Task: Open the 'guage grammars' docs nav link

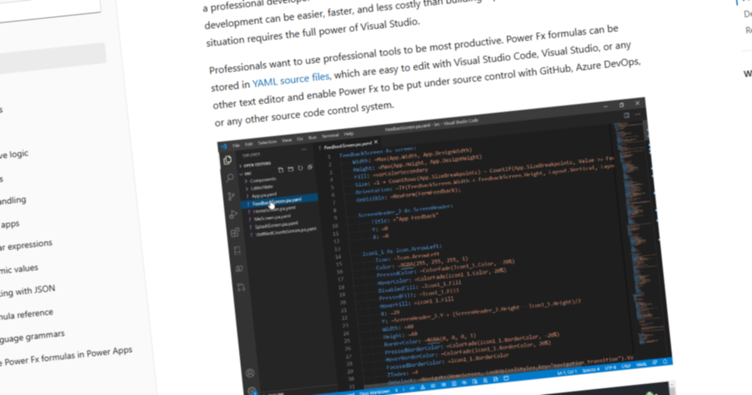Action: (32, 337)
